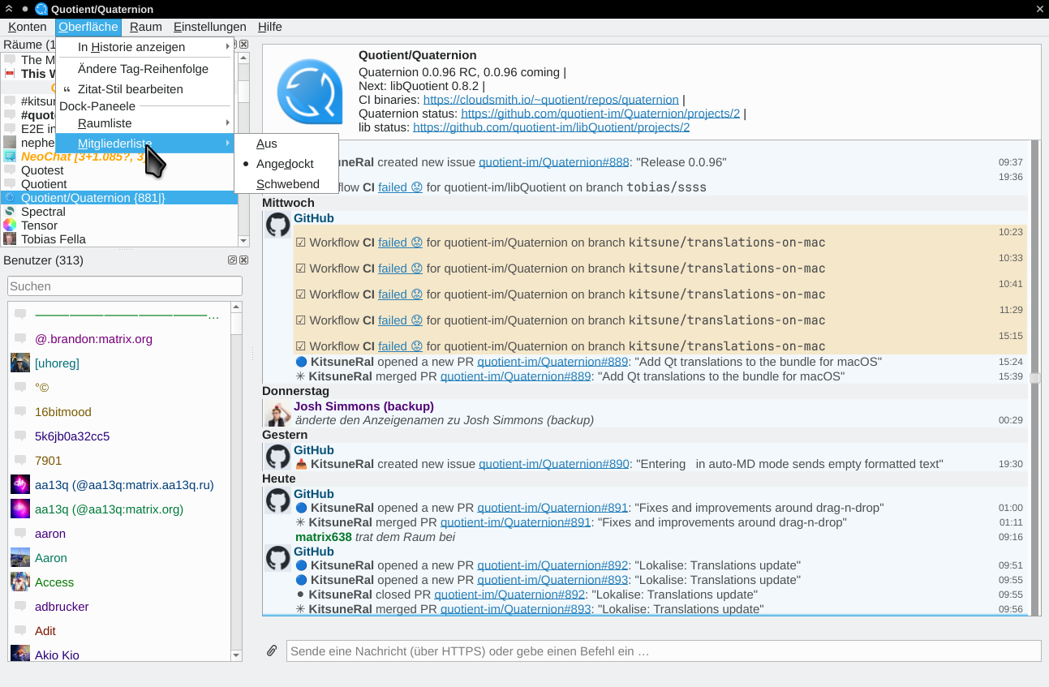This screenshot has height=687, width=1049.
Task: Click Josh Simmons' avatar in the timeline
Action: click(277, 414)
